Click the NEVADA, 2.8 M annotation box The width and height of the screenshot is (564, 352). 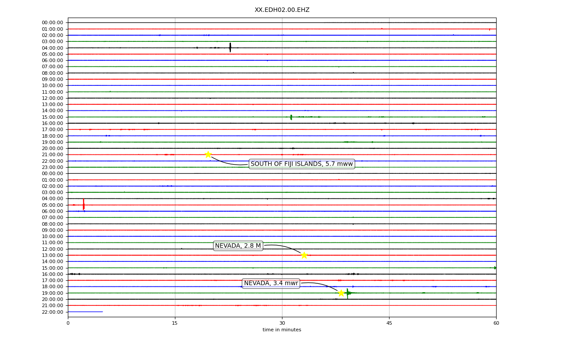238,246
